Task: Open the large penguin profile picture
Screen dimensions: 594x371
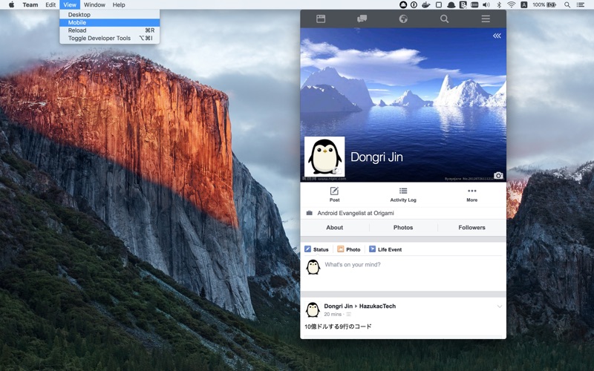Action: pyautogui.click(x=324, y=157)
